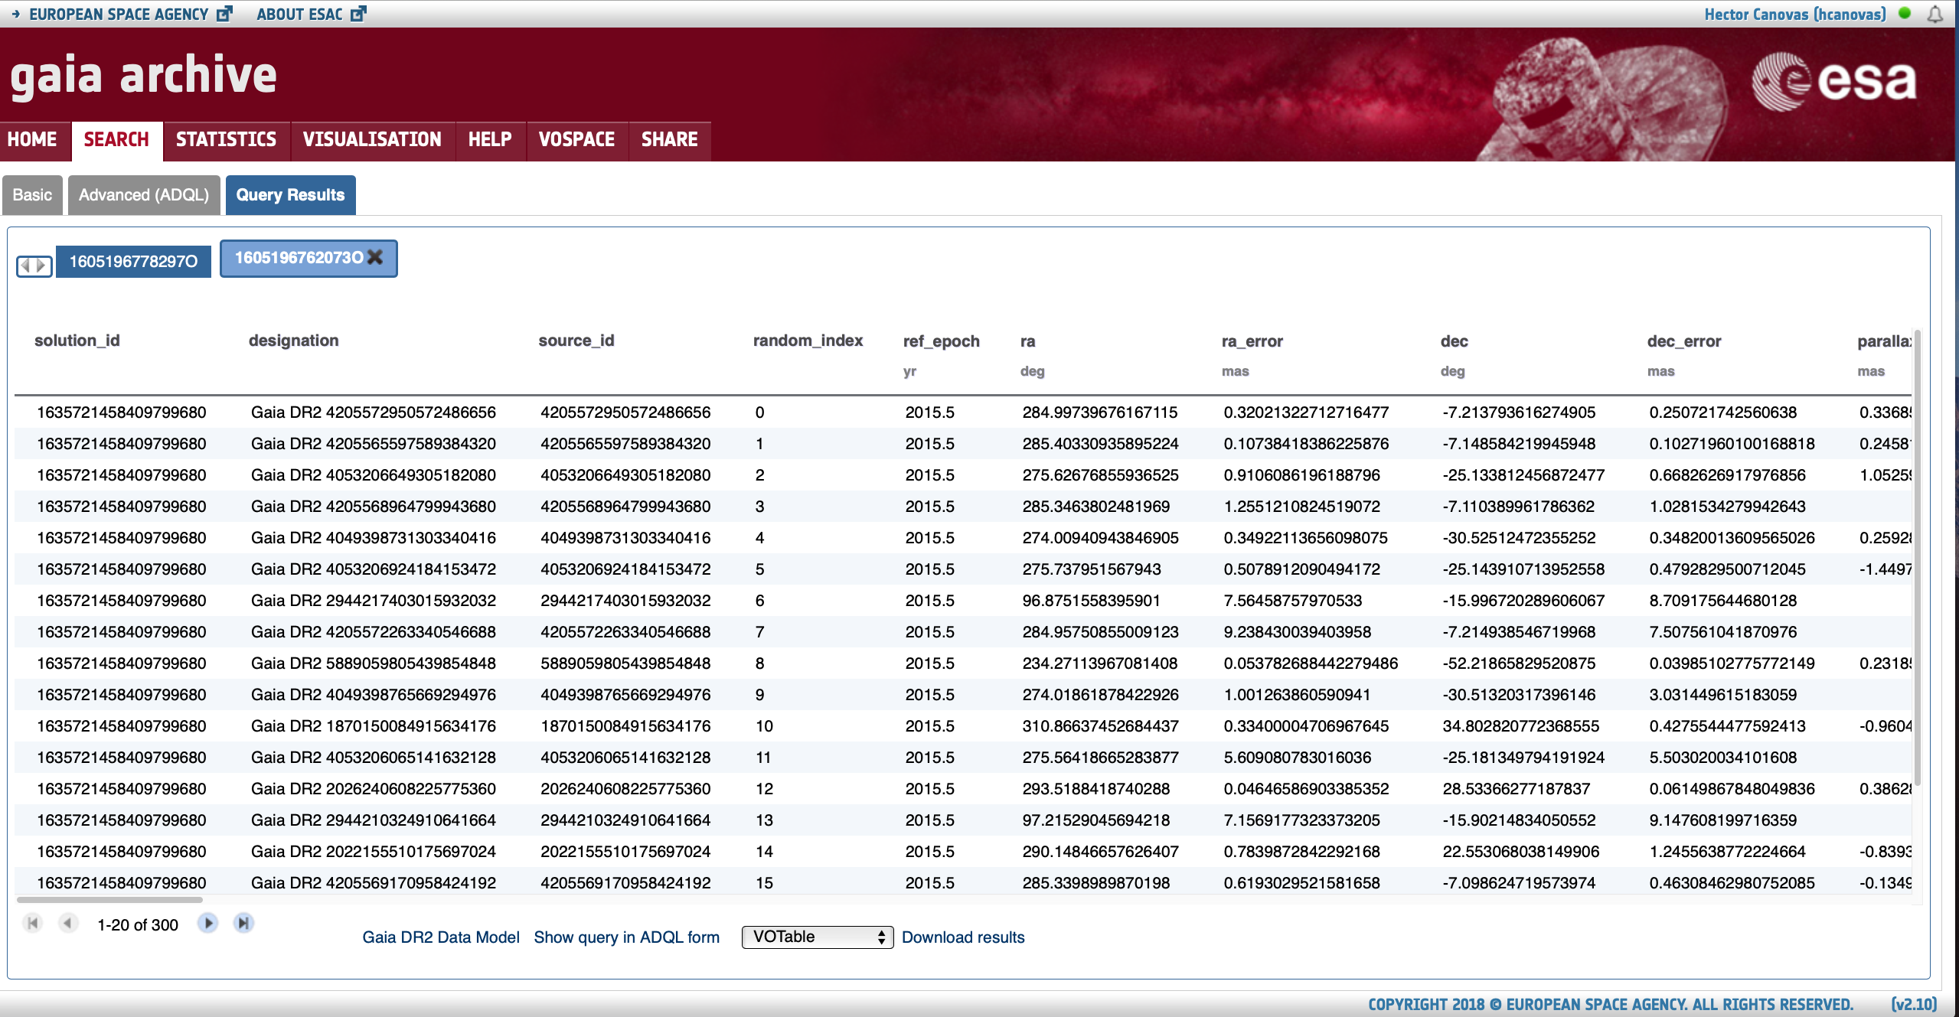Click source_id 5889059805439854848
The height and width of the screenshot is (1017, 1959).
pos(625,663)
